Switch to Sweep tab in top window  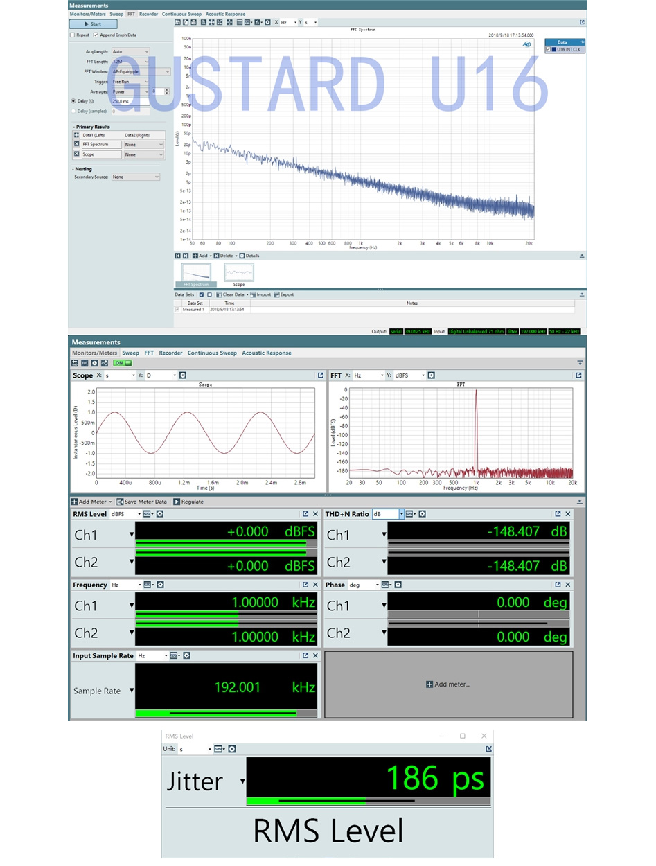pyautogui.click(x=116, y=14)
